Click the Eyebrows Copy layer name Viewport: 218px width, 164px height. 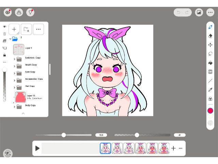(33, 58)
